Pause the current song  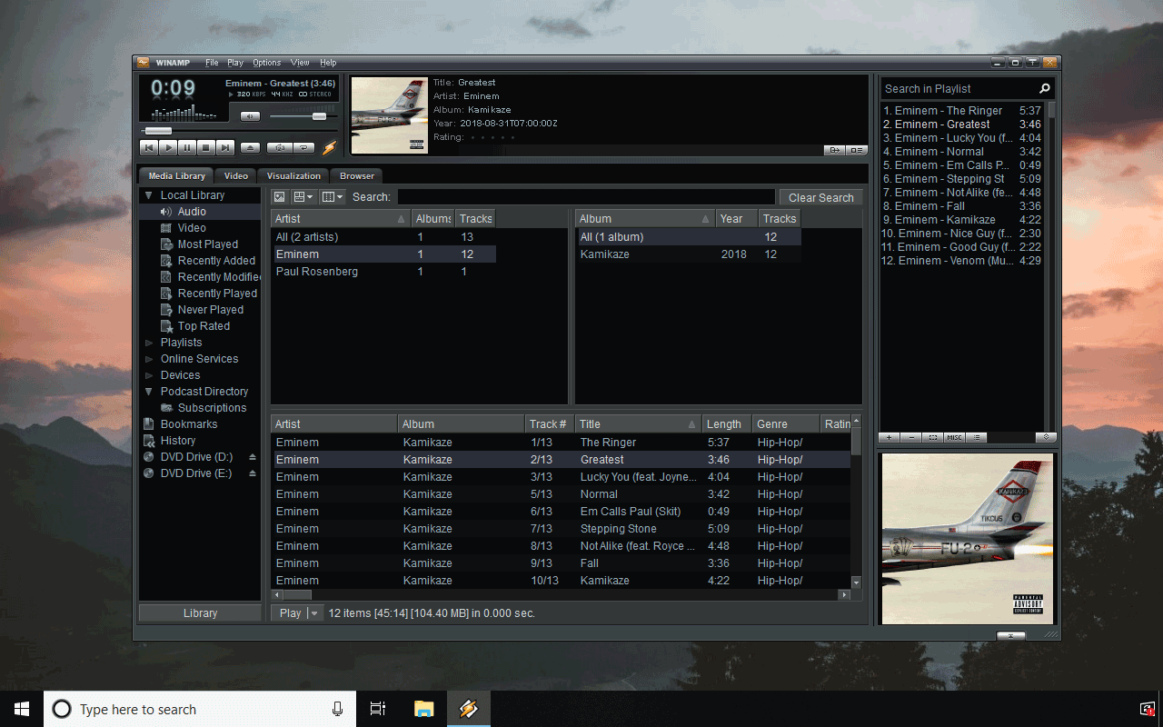187,147
